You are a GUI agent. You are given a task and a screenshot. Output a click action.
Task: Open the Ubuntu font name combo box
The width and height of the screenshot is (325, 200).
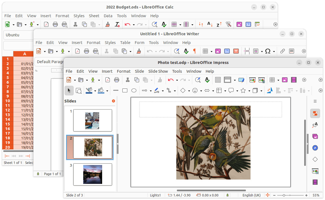18,35
